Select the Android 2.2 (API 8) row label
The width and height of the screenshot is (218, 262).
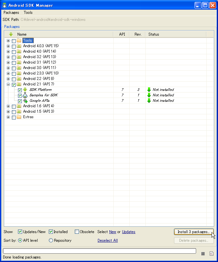39,79
